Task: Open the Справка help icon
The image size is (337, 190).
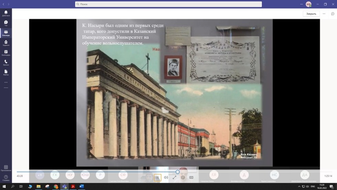Action: point(6,178)
